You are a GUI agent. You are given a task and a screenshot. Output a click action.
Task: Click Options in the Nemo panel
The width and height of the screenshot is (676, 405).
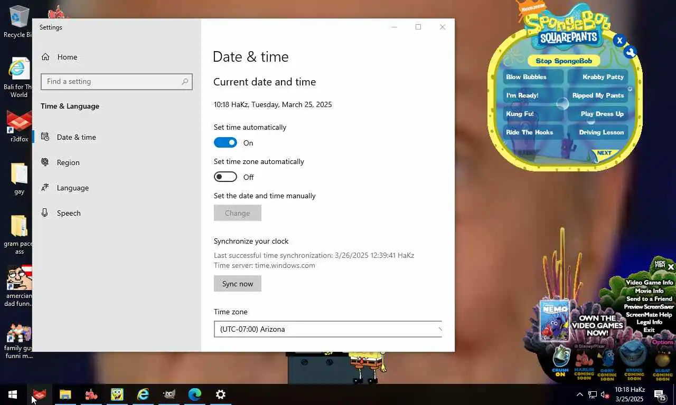click(x=663, y=342)
